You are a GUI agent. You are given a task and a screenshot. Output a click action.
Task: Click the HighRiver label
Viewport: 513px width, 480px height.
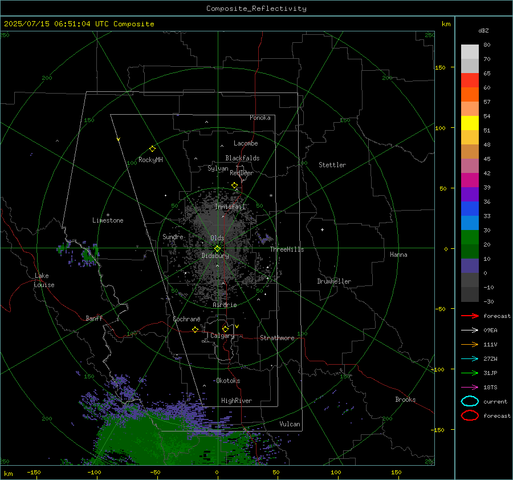237,401
